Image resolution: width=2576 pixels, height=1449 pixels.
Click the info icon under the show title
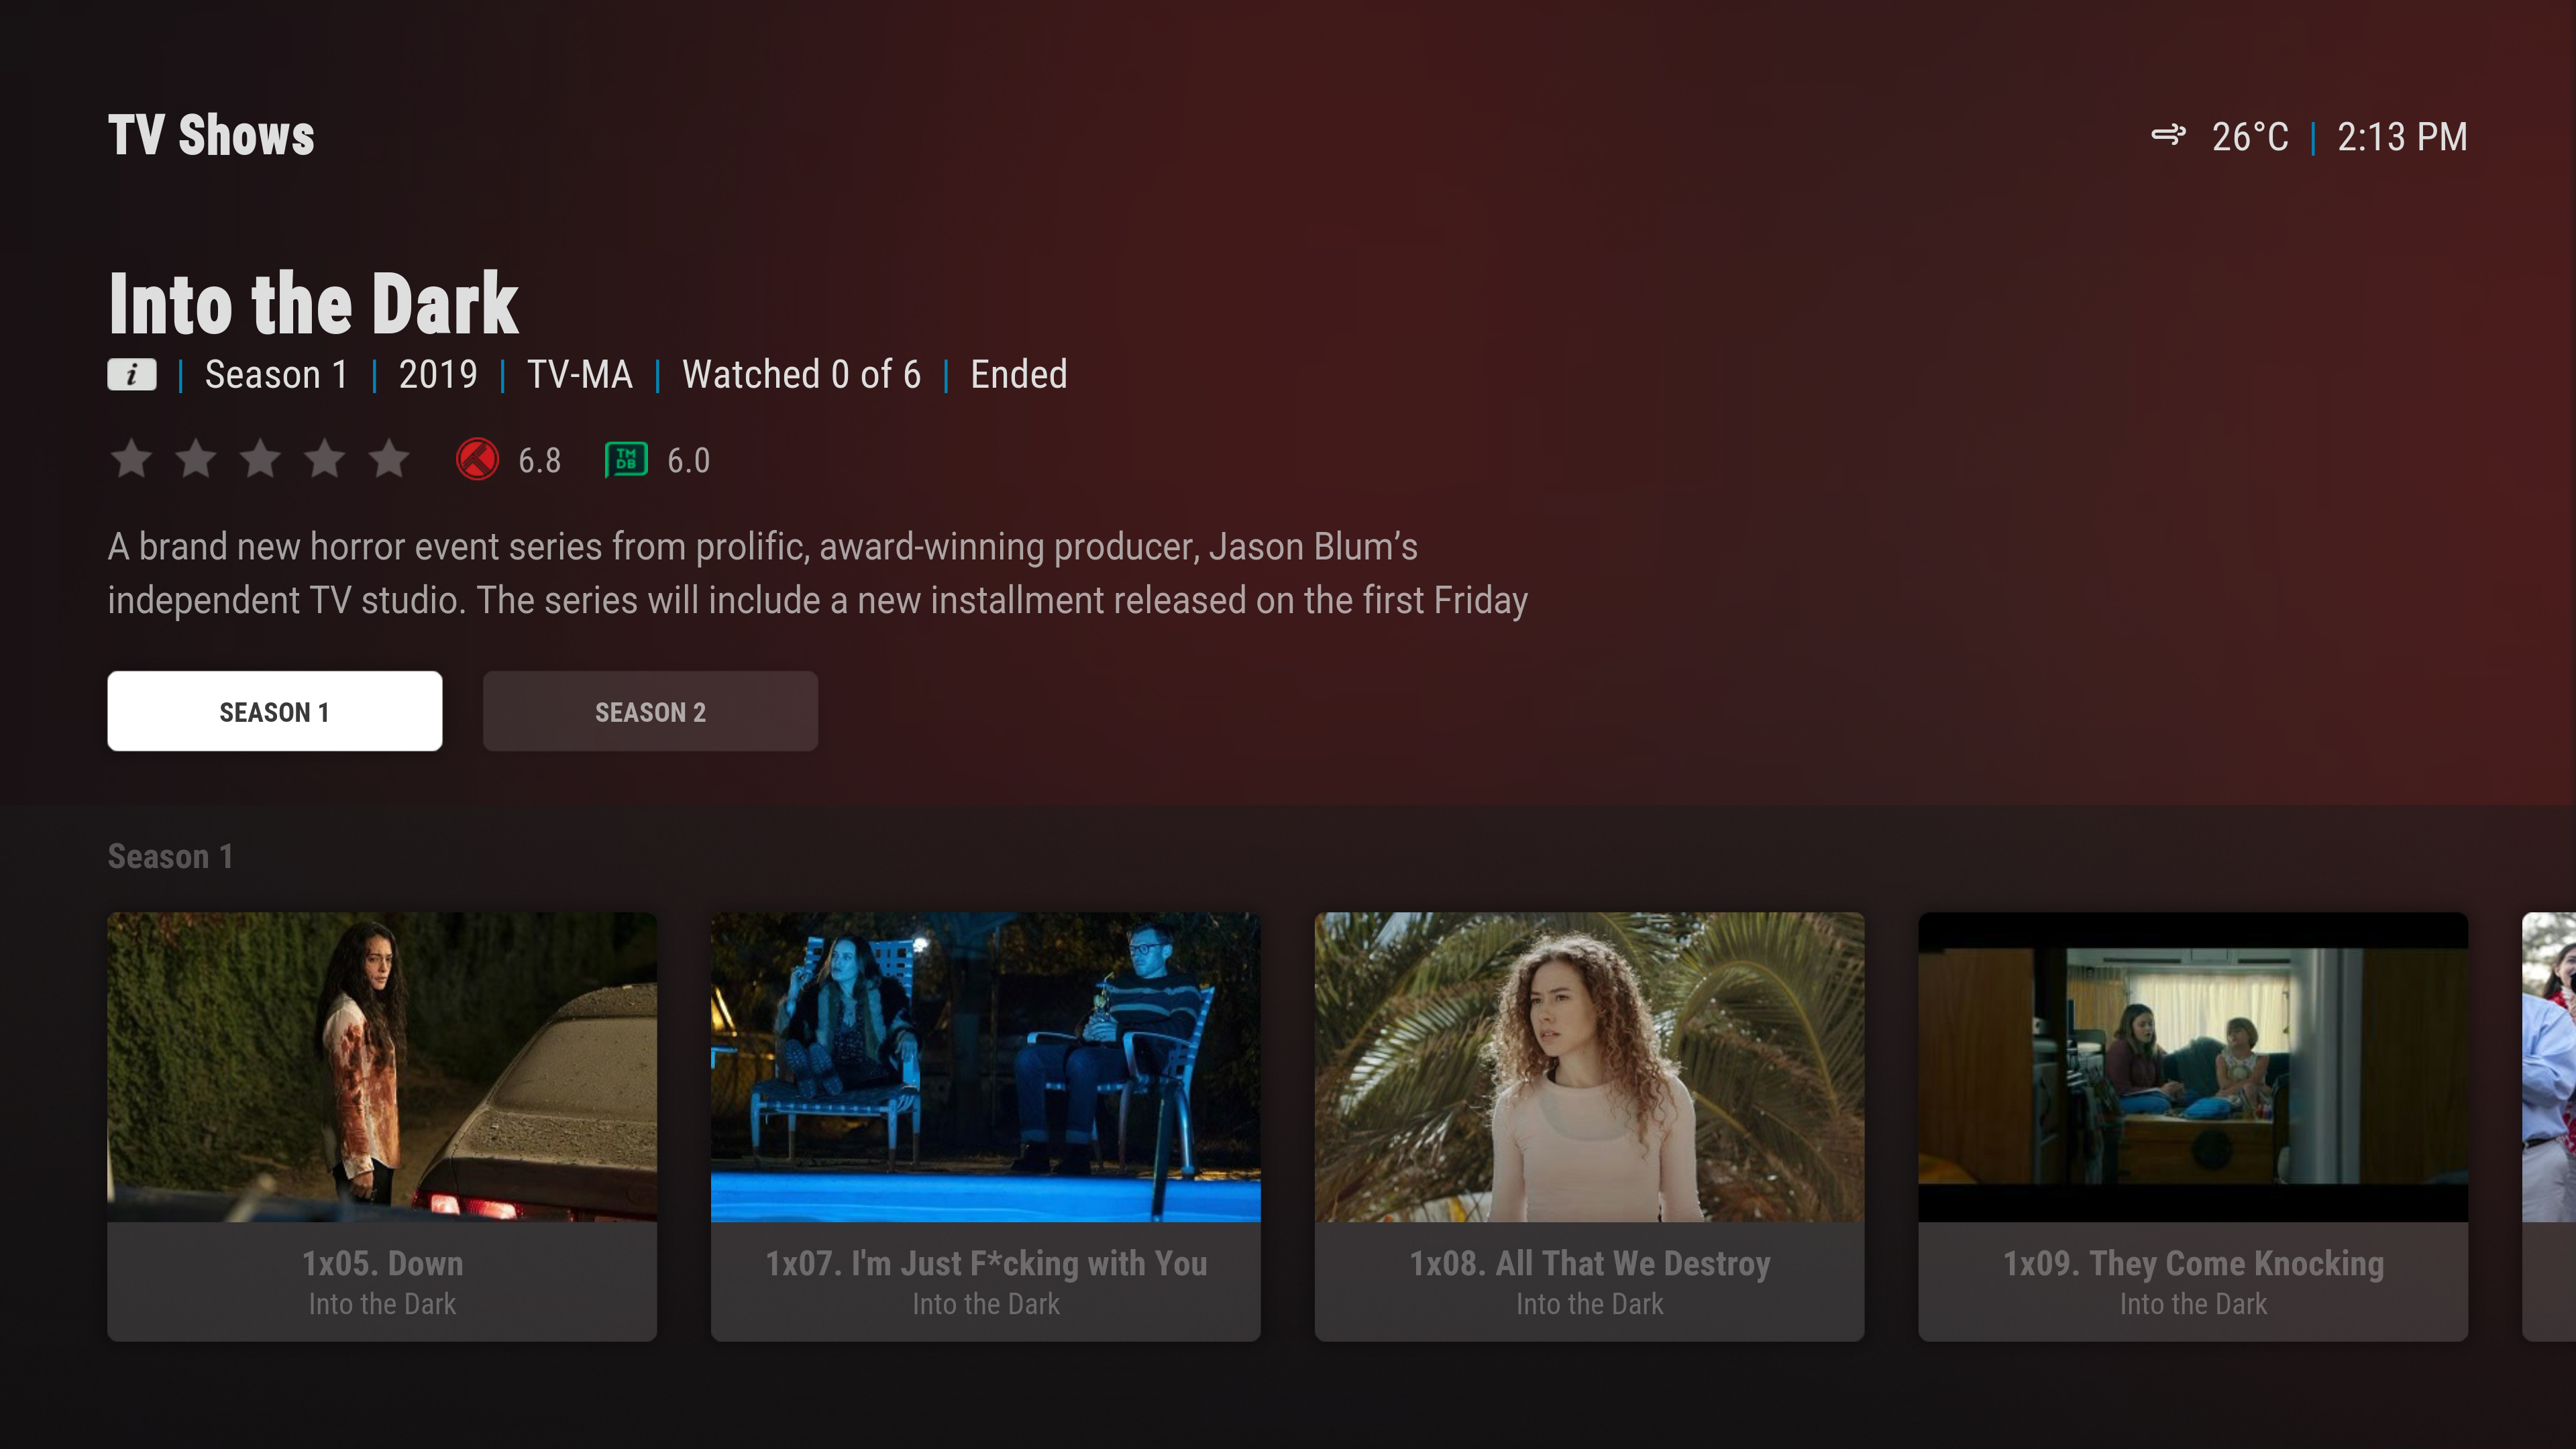coord(132,375)
